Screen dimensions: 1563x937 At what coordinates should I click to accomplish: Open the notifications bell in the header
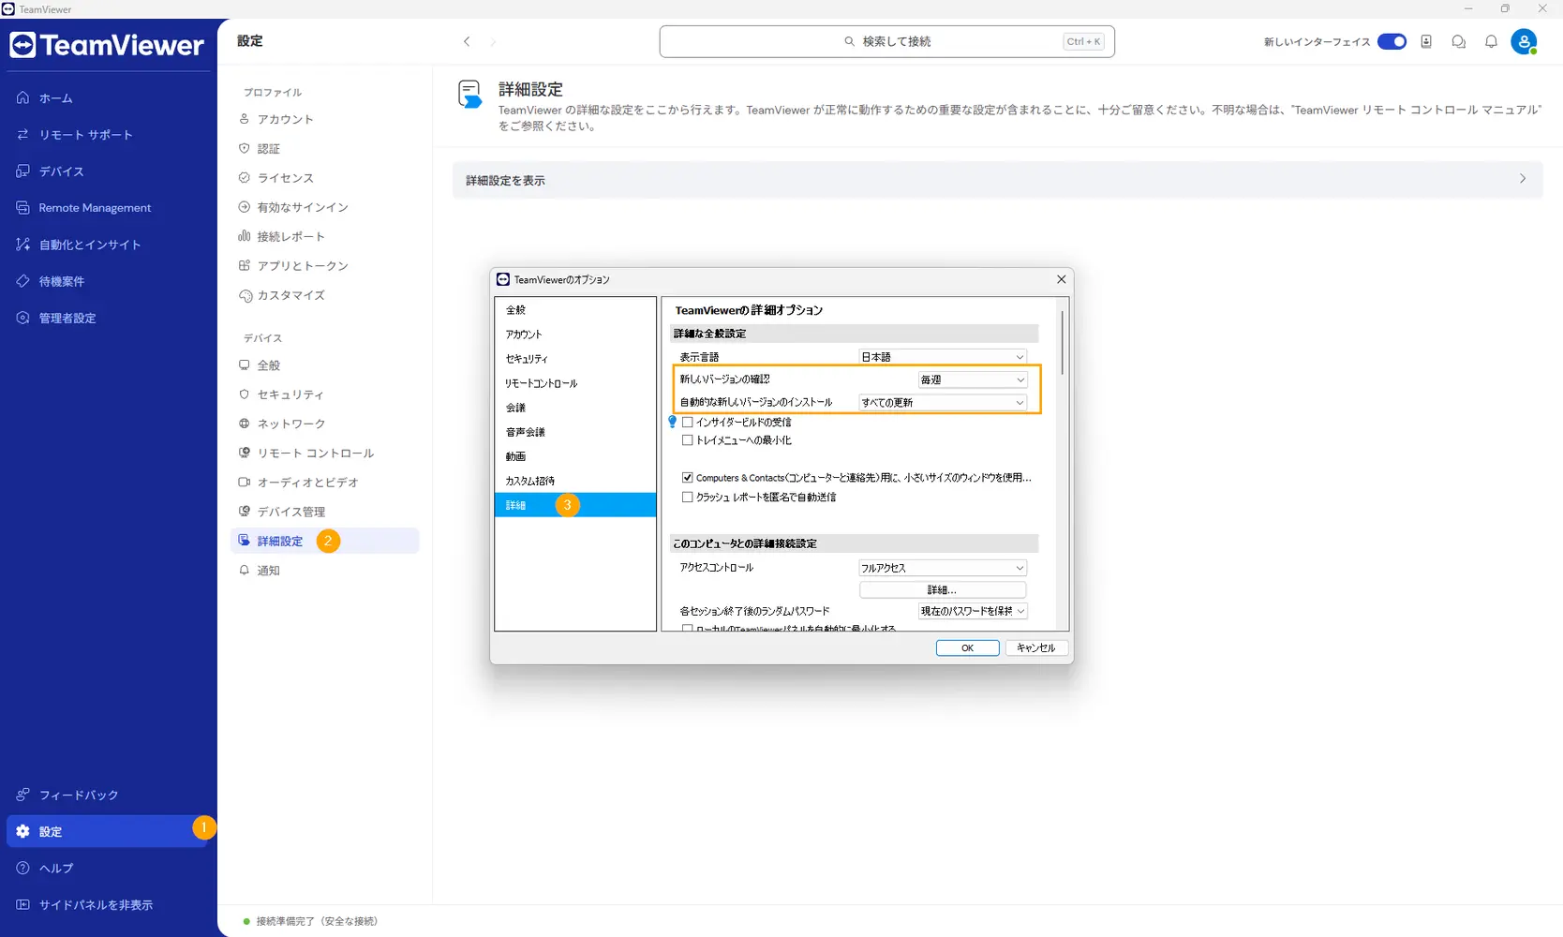pos(1491,41)
